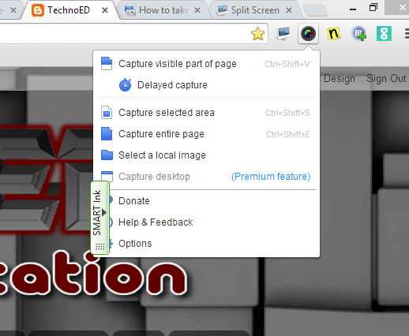Open the monitor screenshot extension icon

point(283,34)
